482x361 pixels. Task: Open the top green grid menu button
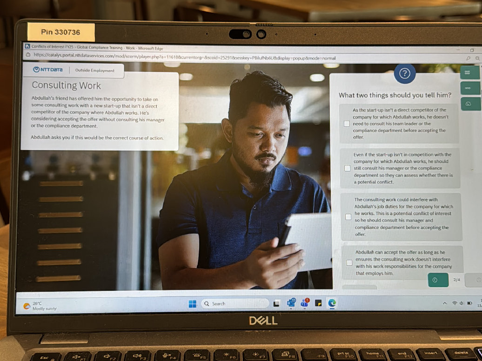469,72
